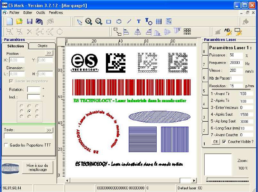
Task: Open the Editer menu
Action: click(x=28, y=12)
